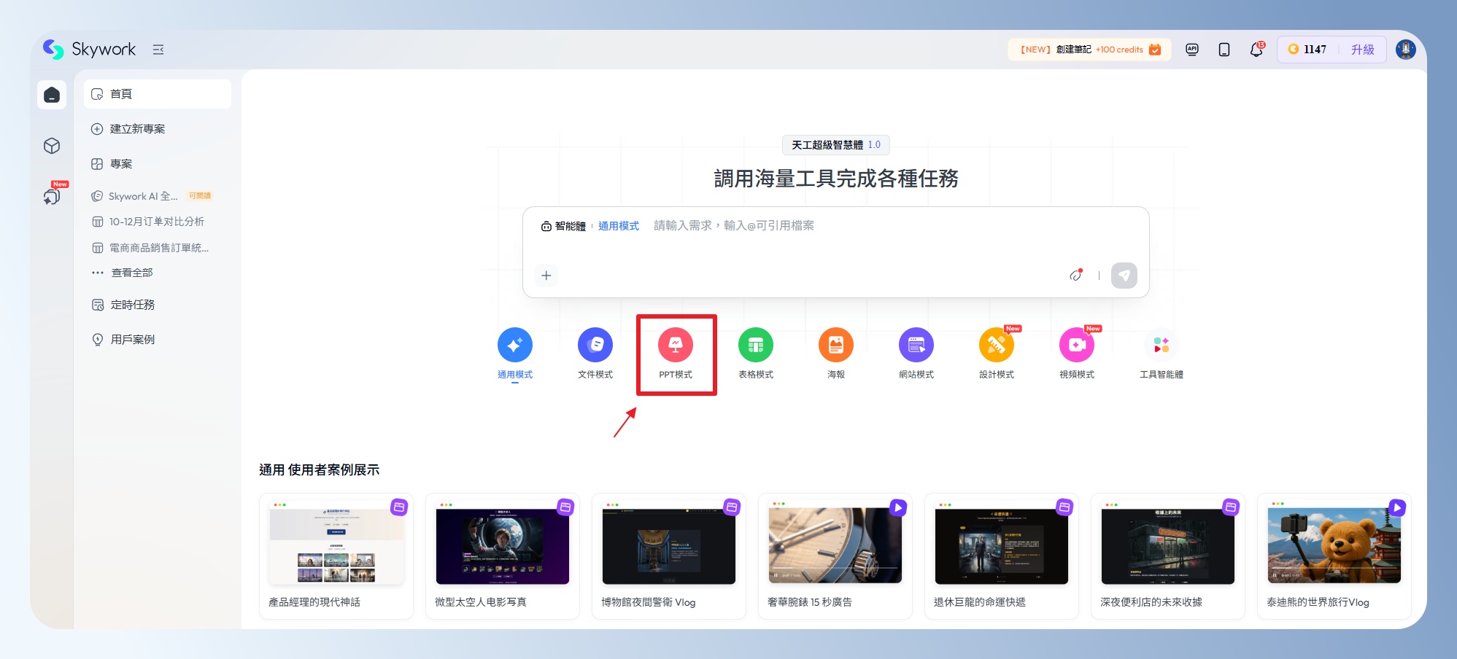
Task: Click the 升級 upgrade link
Action: click(1362, 50)
